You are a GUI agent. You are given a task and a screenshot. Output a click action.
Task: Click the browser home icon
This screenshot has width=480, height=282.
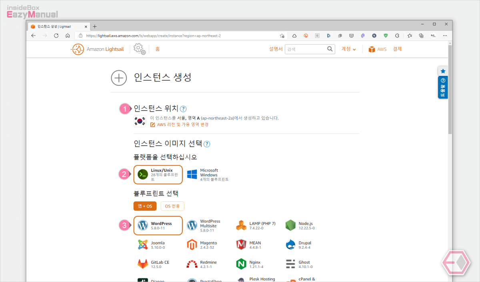coord(68,35)
